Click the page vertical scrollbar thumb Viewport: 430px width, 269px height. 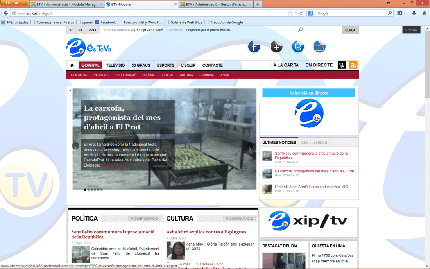427,65
